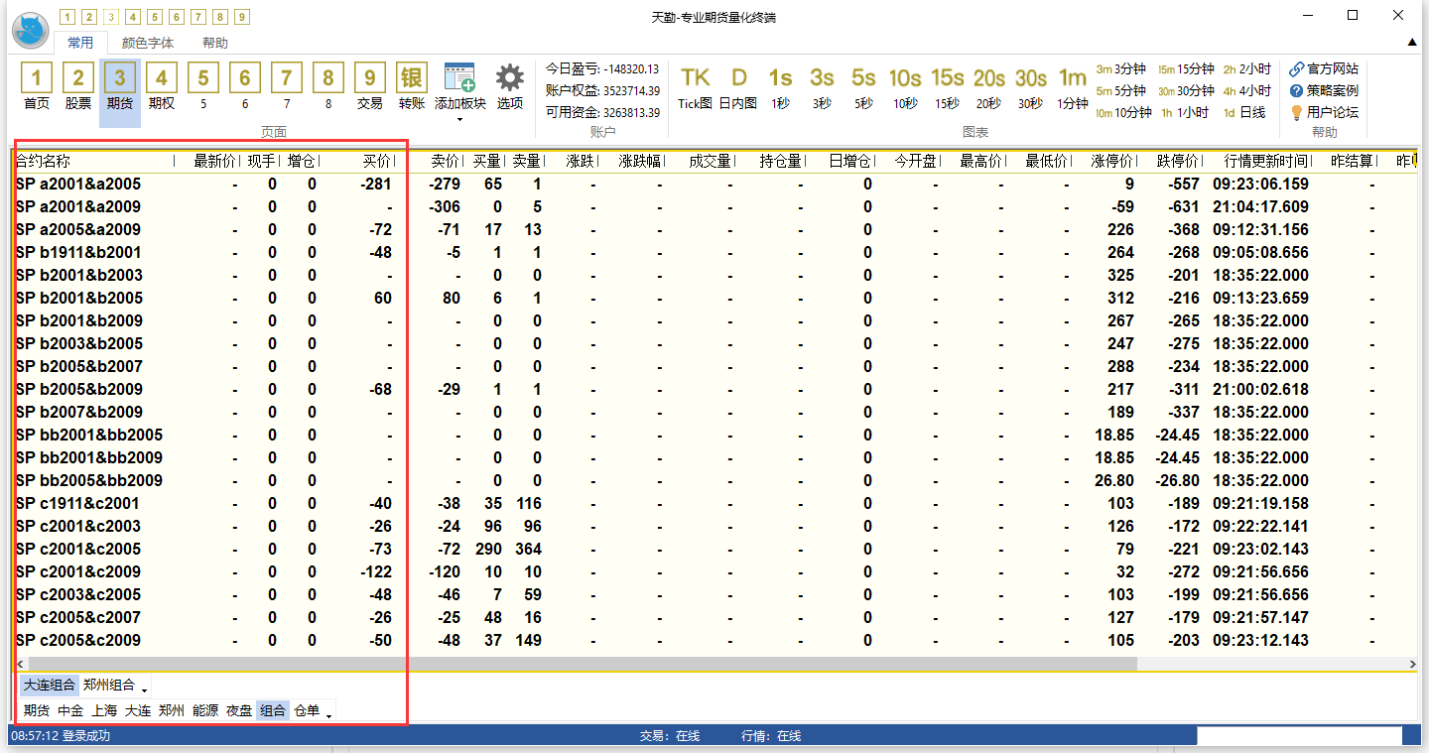Select the 大连组合 tab

[x=50, y=685]
